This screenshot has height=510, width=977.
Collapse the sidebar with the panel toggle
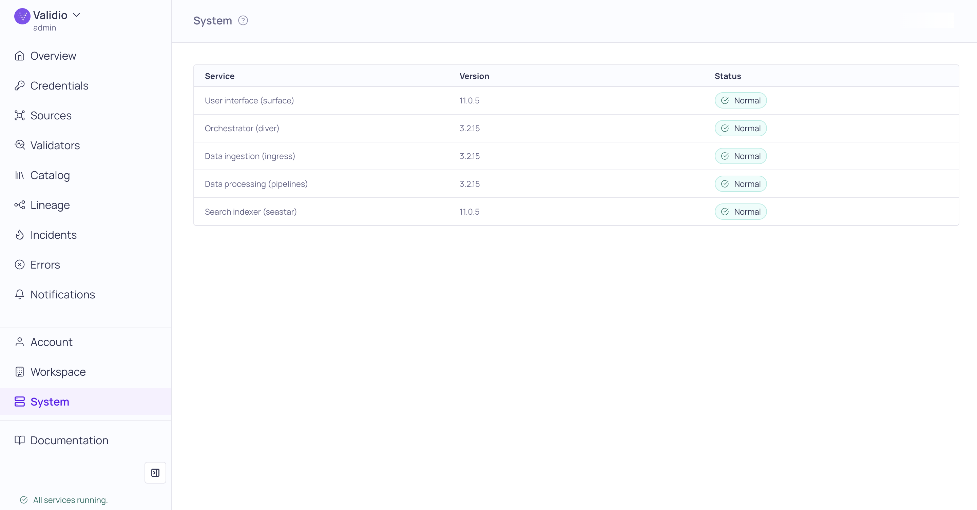click(x=155, y=472)
